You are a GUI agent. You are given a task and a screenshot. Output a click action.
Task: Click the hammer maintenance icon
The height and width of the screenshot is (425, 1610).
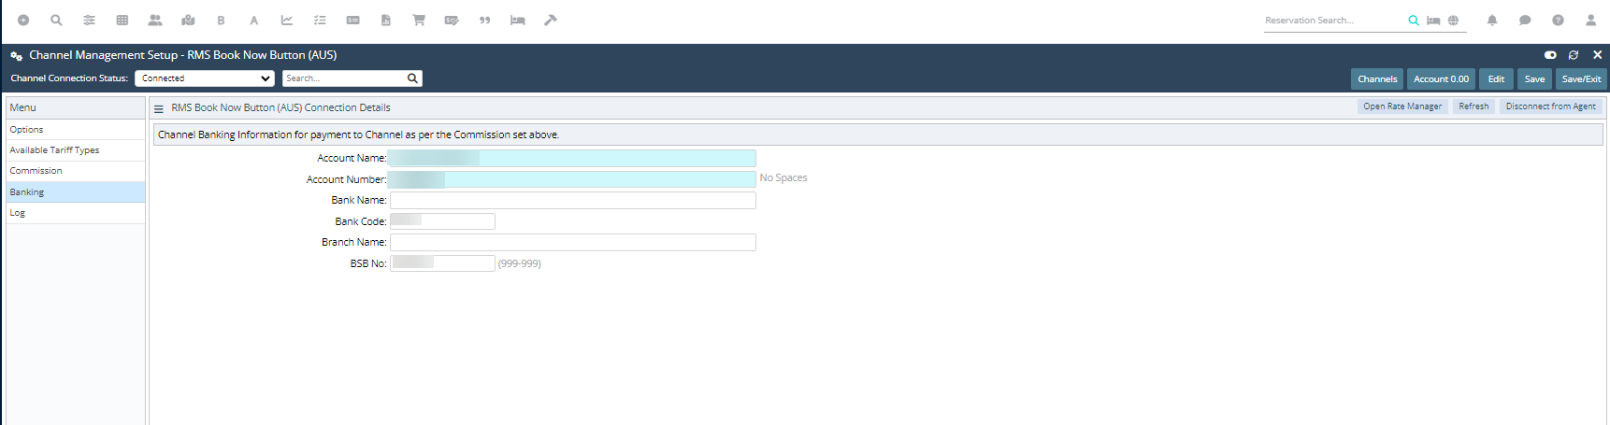[x=551, y=20]
